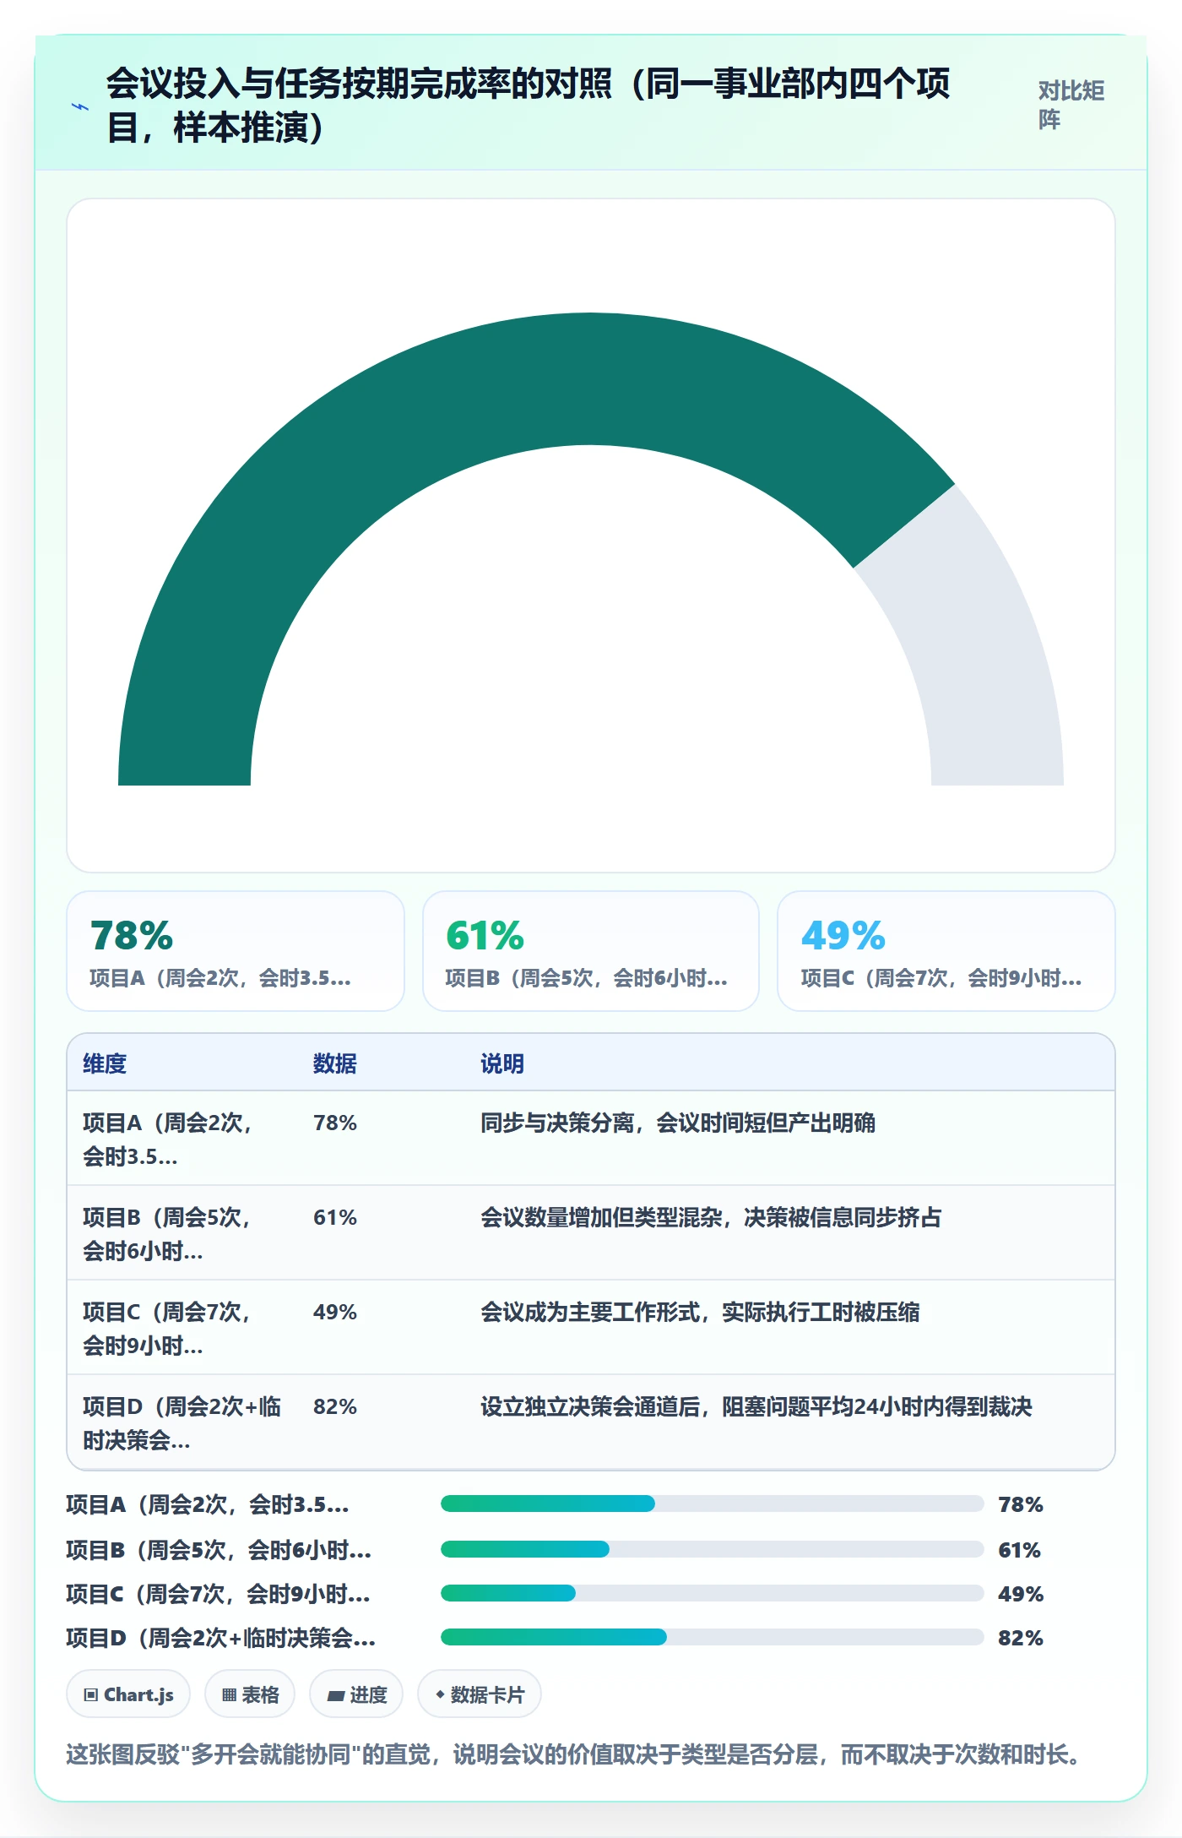This screenshot has width=1182, height=1838.
Task: Click the 项目D progress label text
Action: pos(221,1638)
